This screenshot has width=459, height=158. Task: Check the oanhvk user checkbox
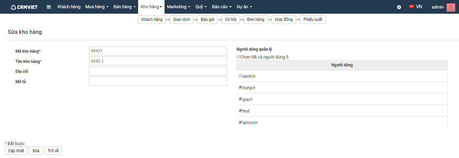(240, 76)
